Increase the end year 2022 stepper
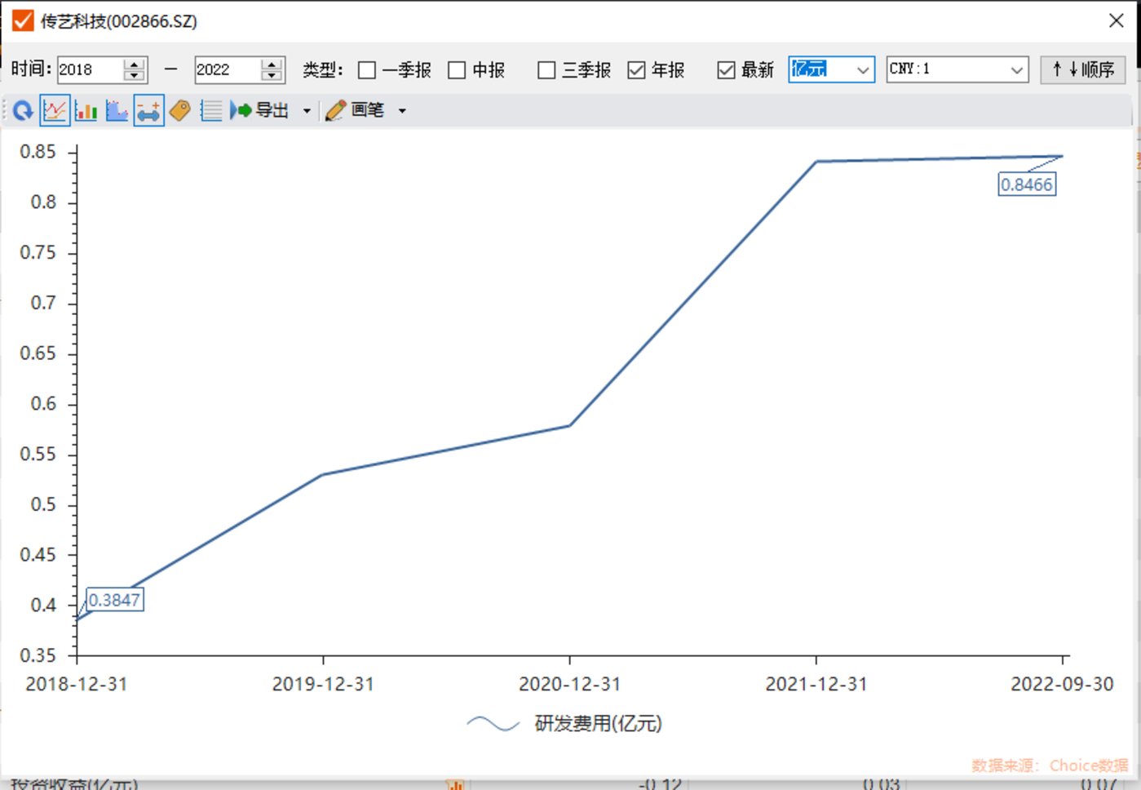The image size is (1141, 790). [x=272, y=64]
